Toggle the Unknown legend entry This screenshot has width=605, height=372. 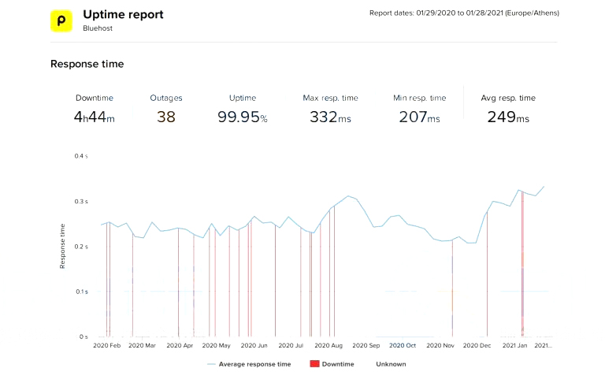click(x=391, y=364)
